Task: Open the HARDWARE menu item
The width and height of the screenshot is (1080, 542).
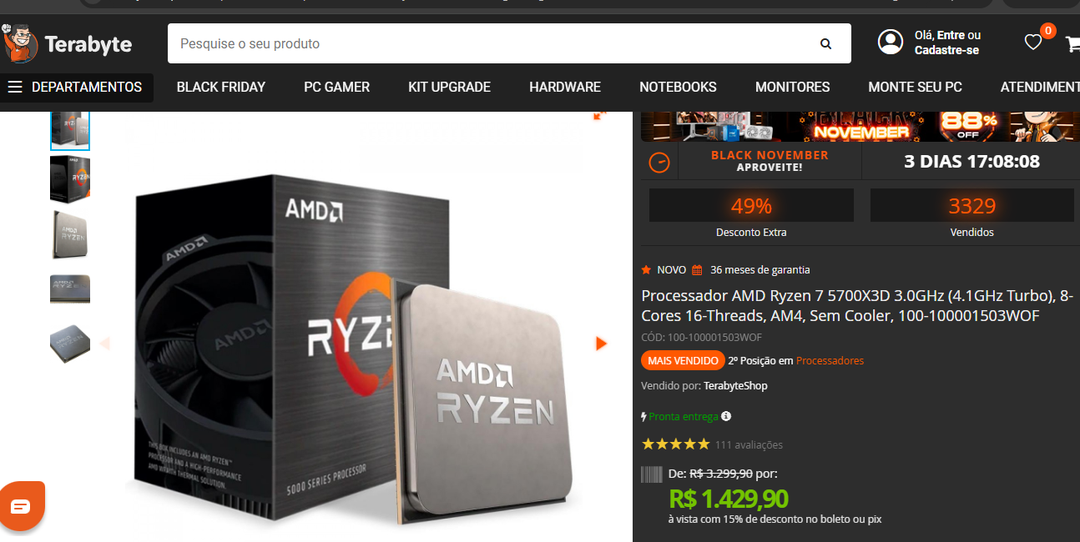Action: coord(565,87)
